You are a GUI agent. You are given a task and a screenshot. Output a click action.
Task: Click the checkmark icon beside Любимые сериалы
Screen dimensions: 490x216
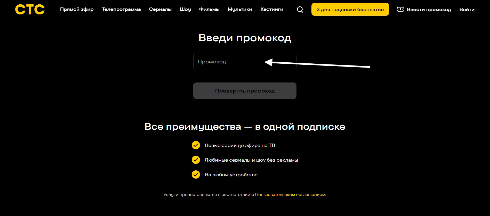point(196,160)
